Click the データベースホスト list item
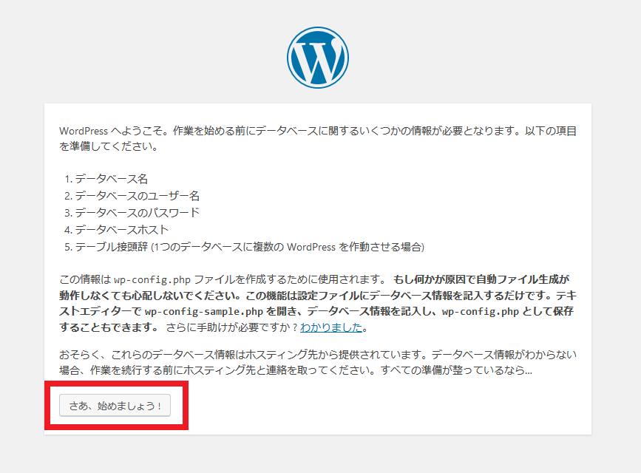 click(x=121, y=230)
